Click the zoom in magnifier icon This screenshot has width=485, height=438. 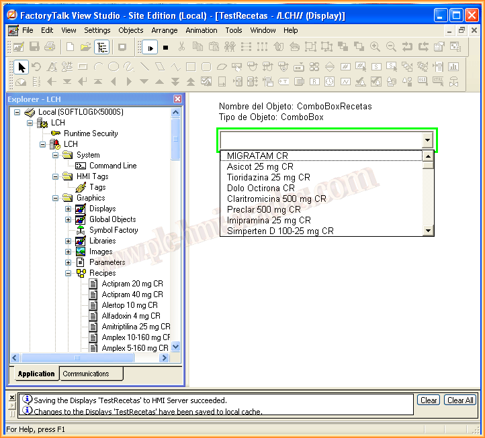click(375, 47)
